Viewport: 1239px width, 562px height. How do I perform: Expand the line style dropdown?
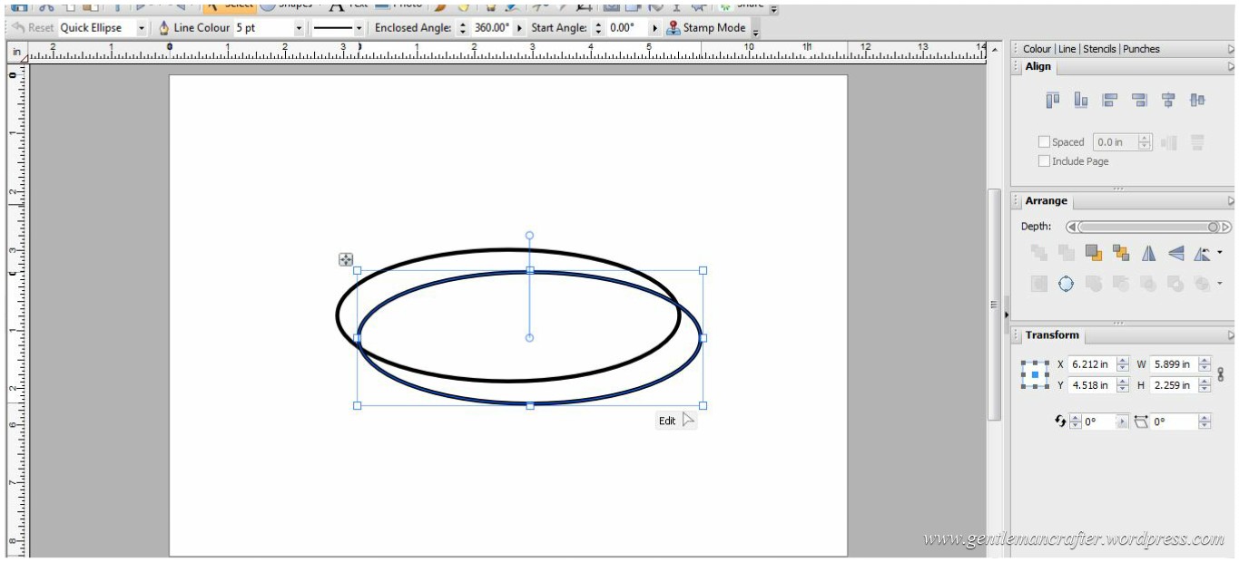coord(359,28)
